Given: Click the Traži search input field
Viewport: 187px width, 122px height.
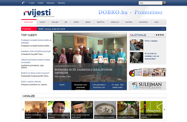Looking at the screenshot, I should pyautogui.click(x=151, y=3).
